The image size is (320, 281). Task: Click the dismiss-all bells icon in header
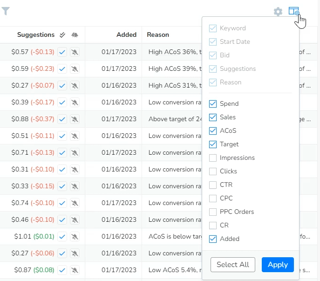[x=75, y=35]
